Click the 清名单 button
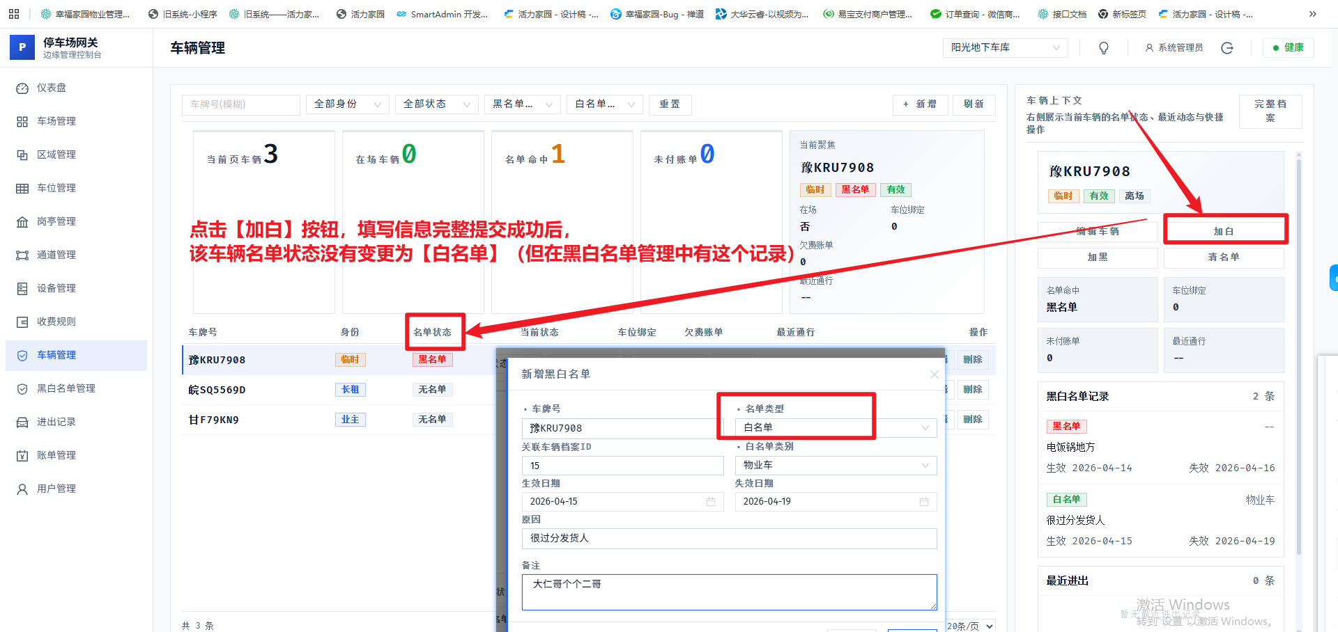The image size is (1338, 632). point(1224,258)
